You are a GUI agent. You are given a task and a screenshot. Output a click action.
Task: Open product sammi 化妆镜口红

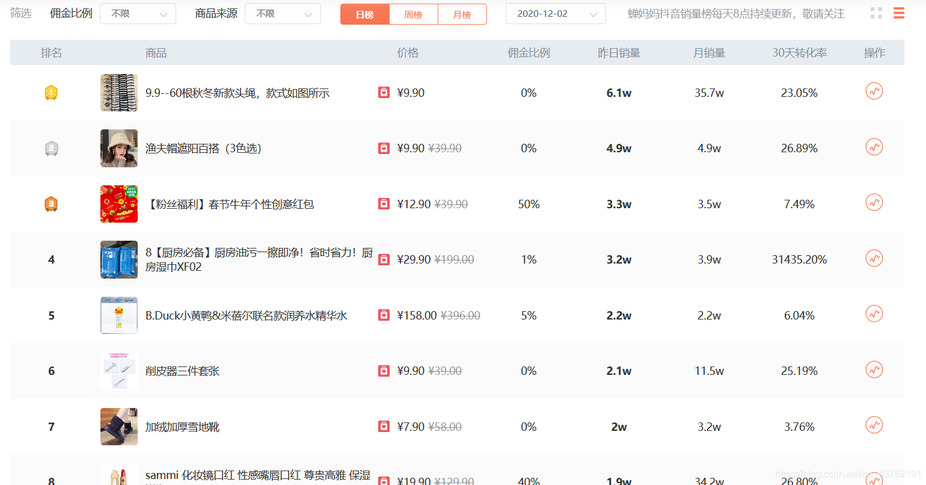[x=258, y=475]
